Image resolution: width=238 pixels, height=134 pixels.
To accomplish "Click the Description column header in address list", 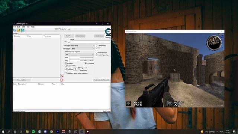I will click(22, 84).
